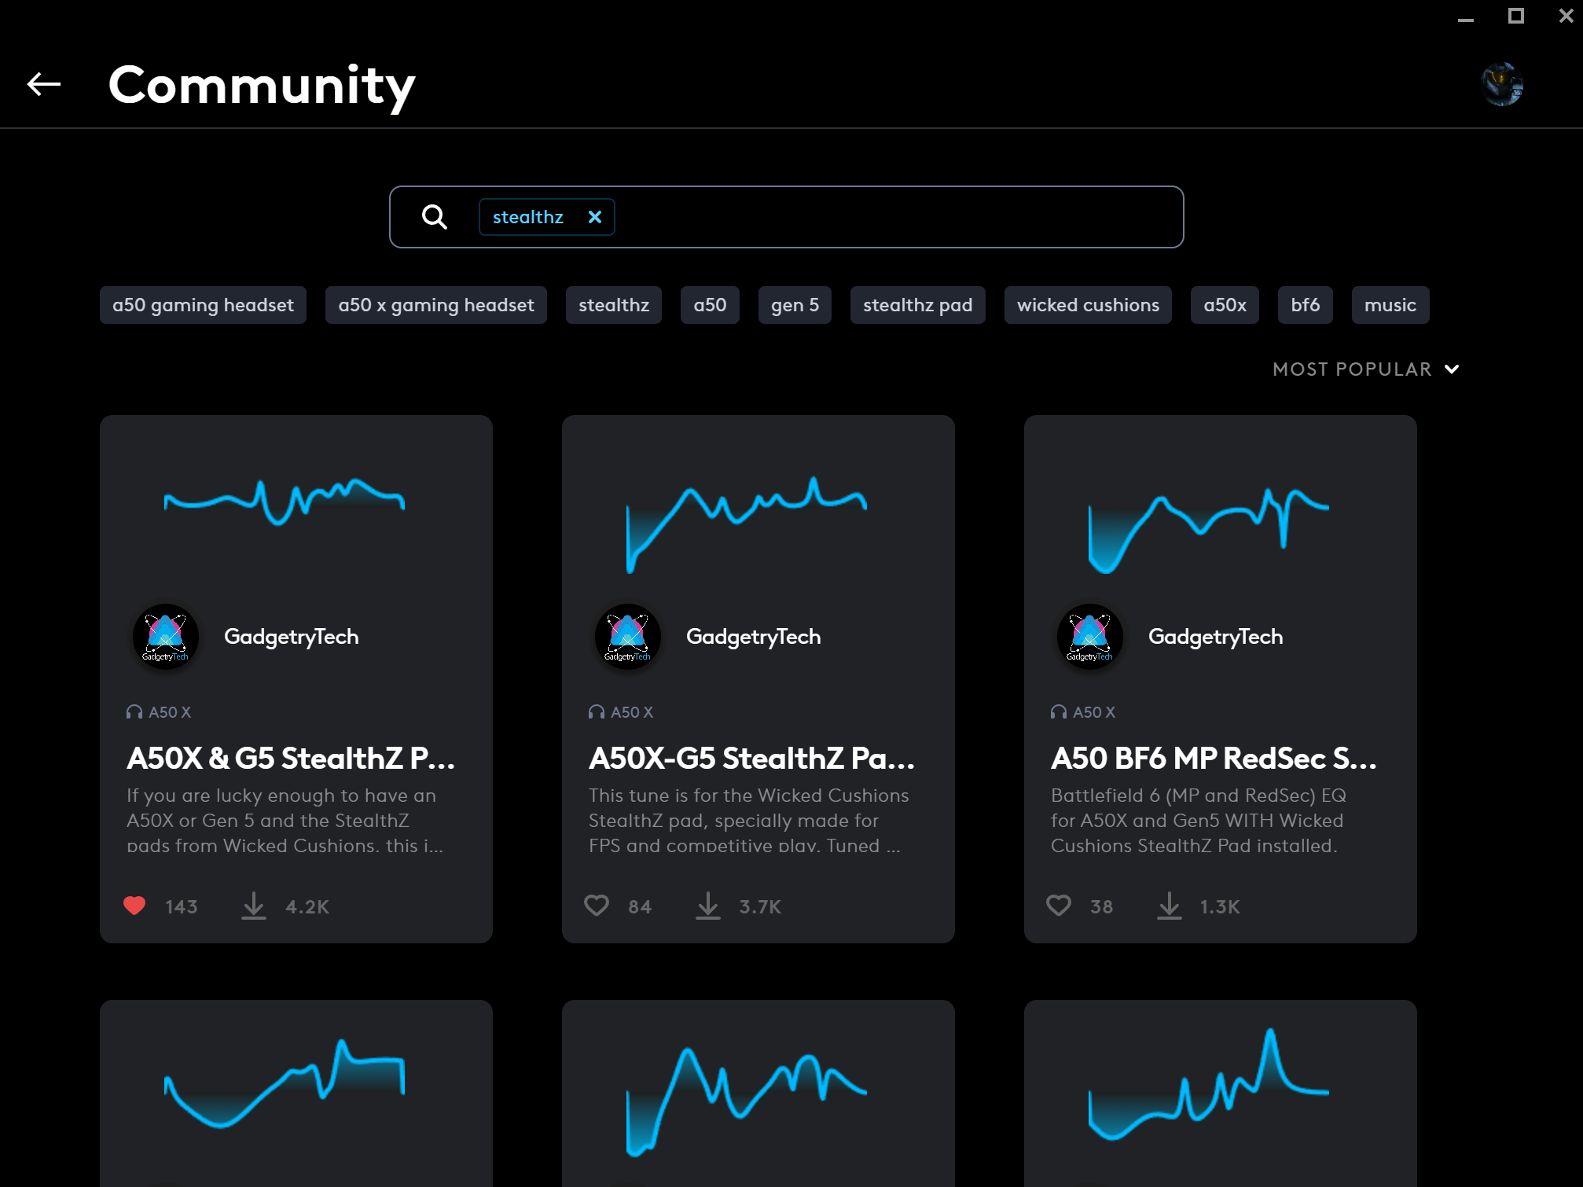Filter by a50 gaming headset tag

203,305
